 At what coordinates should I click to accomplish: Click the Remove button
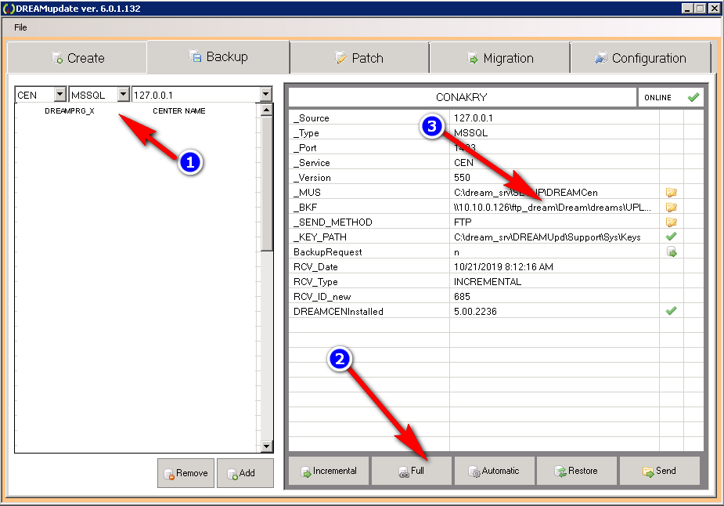186,473
